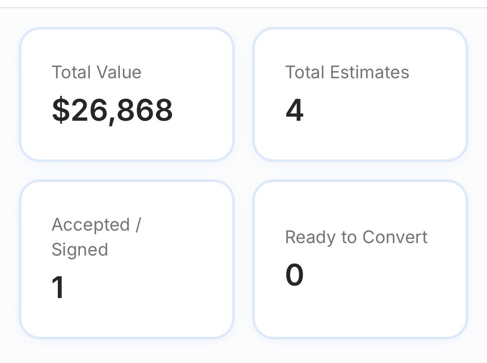487x363 pixels.
Task: Click the Total Estimates count of 4
Action: [294, 111]
